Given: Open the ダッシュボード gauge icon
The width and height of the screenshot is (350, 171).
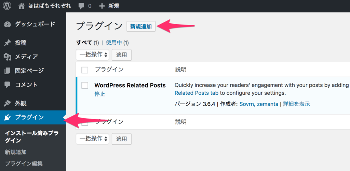Looking at the screenshot, I should [x=8, y=24].
